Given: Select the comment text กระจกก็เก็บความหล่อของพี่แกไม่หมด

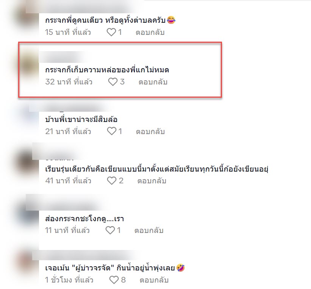Looking at the screenshot, I should tap(107, 70).
